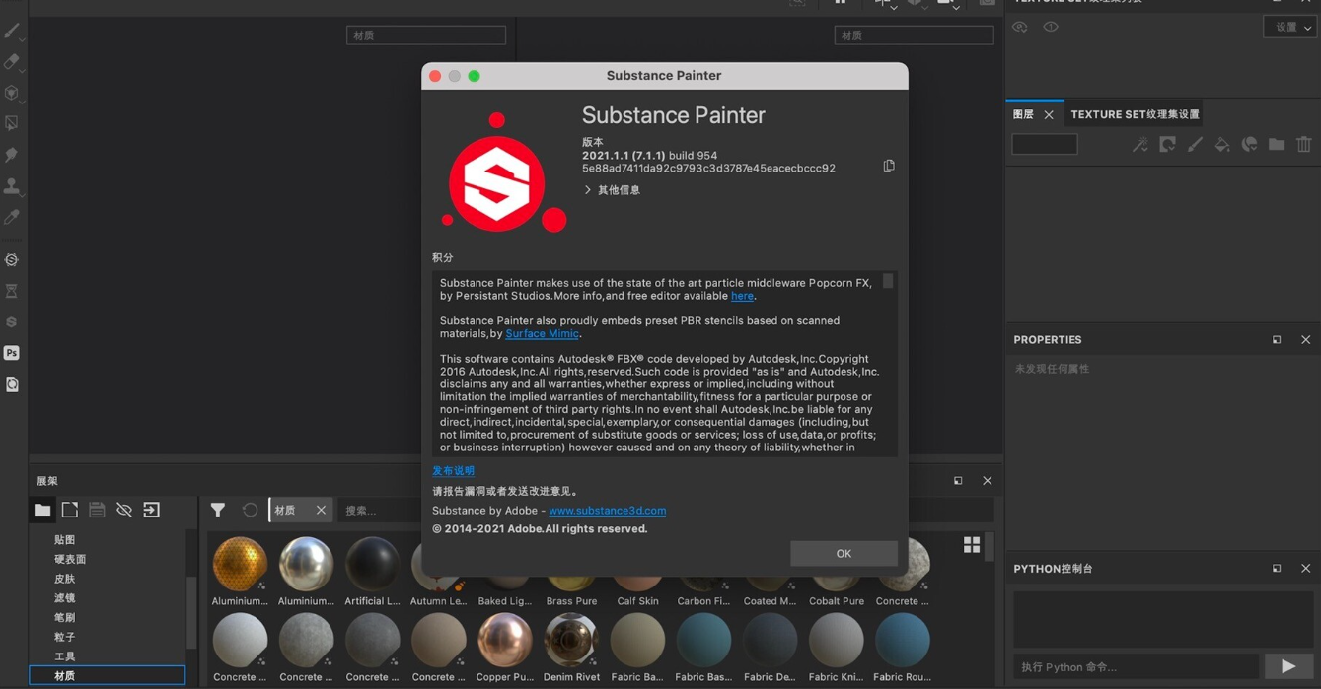Remove the 材质 filter tag

coord(321,510)
